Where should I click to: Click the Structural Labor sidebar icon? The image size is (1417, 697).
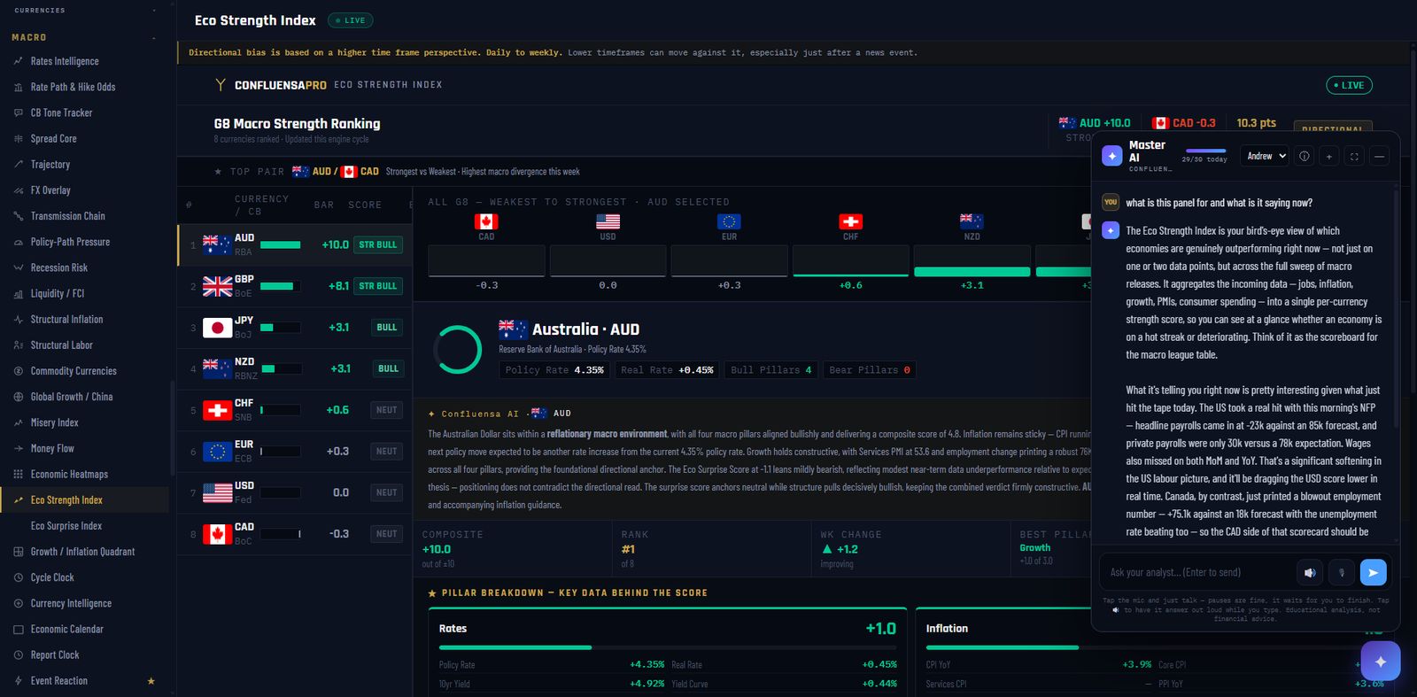coord(19,345)
